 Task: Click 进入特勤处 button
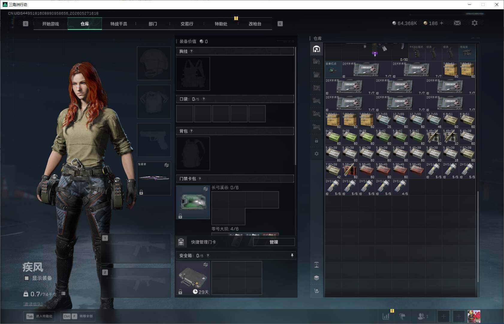pyautogui.click(x=40, y=316)
